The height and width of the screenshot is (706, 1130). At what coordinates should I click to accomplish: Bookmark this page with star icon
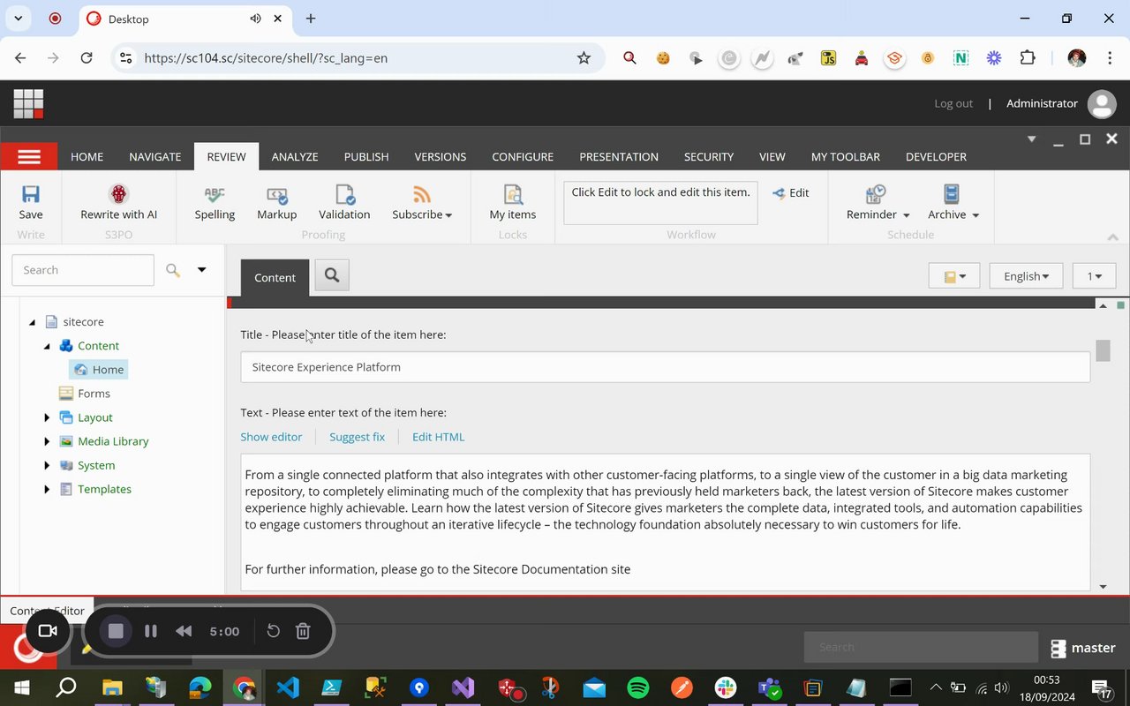(x=584, y=58)
